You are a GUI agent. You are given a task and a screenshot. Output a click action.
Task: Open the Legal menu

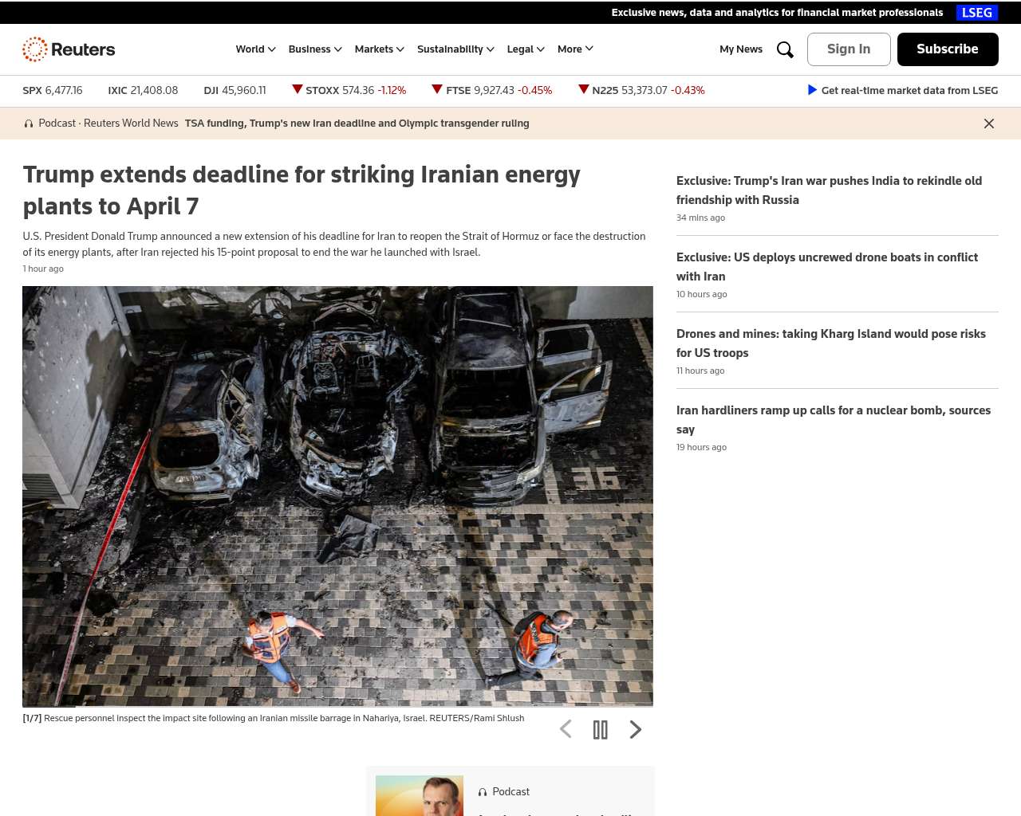[526, 49]
